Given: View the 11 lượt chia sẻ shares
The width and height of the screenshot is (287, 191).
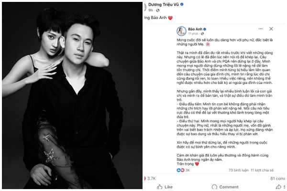Looking at the screenshot, I should pyautogui.click(x=262, y=170).
